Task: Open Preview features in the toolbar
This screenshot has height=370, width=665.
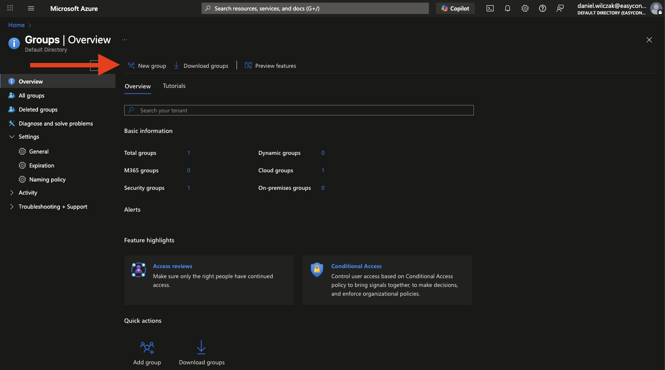Action: (271, 66)
